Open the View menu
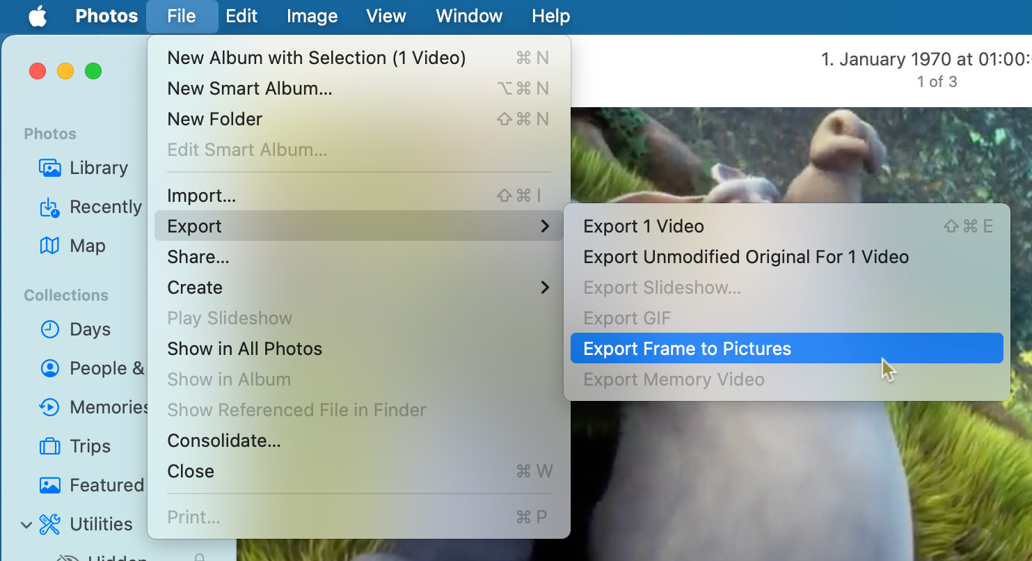Screen dimensions: 1032x561 [x=386, y=16]
